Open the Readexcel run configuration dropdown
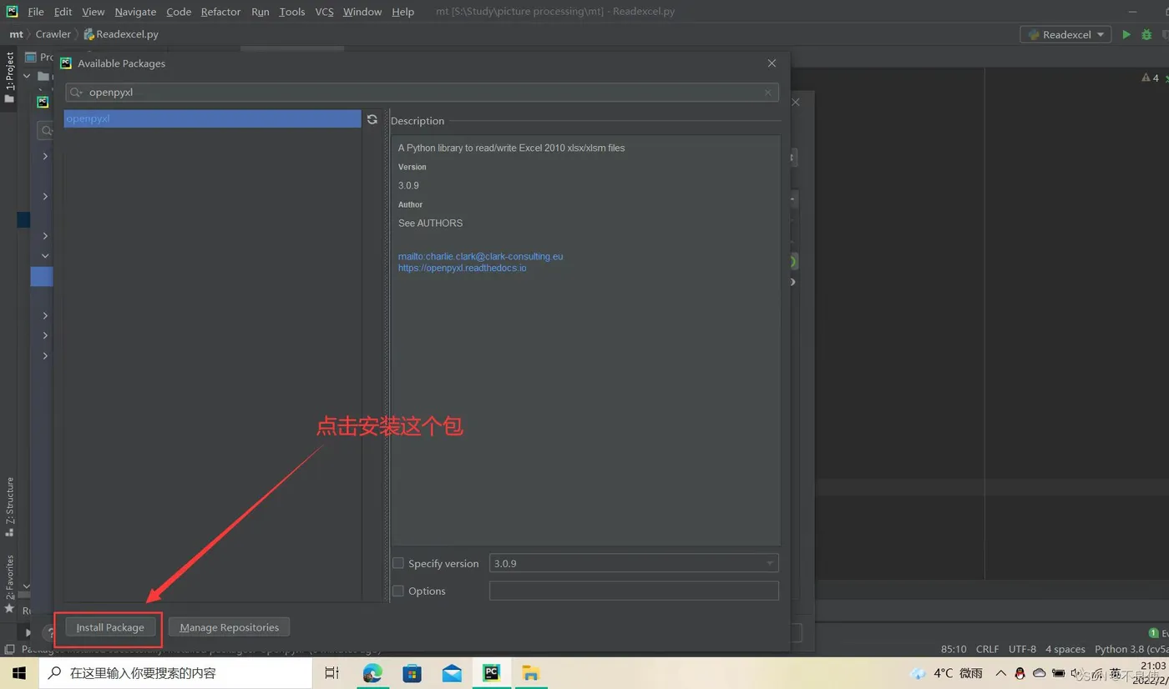1169x689 pixels. (1065, 34)
